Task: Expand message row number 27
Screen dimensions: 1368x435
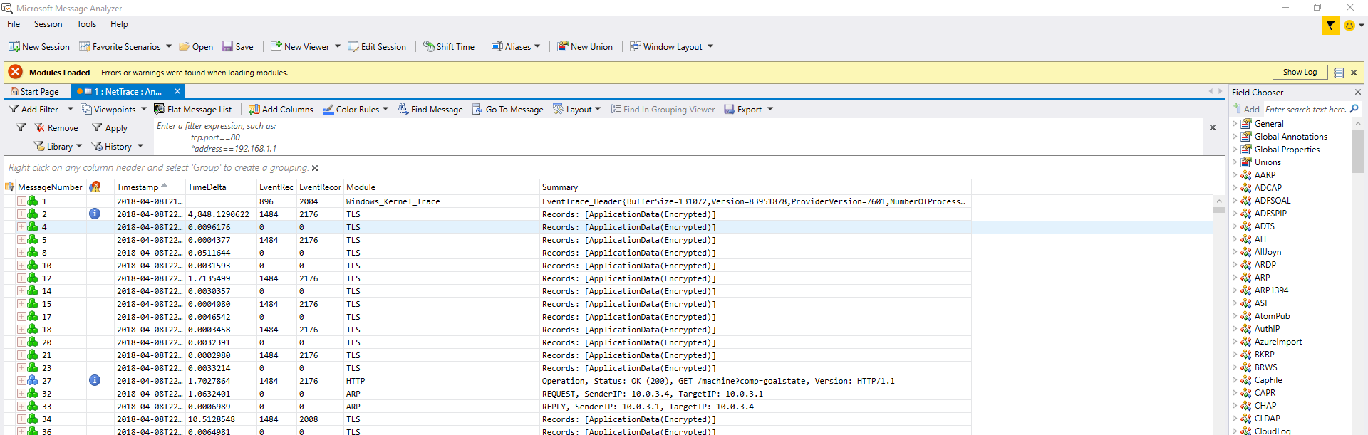Action: [x=21, y=381]
